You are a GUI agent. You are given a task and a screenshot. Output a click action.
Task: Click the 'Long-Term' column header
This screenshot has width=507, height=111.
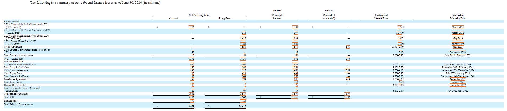coord(225,18)
